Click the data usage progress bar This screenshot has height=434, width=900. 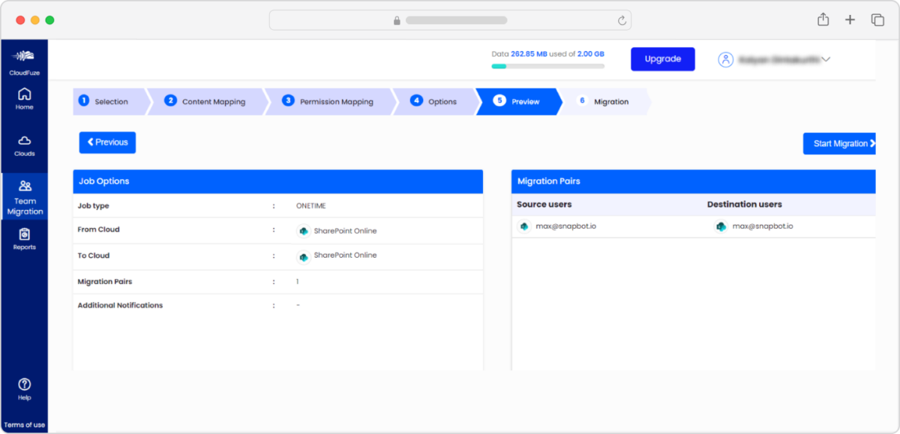[547, 66]
